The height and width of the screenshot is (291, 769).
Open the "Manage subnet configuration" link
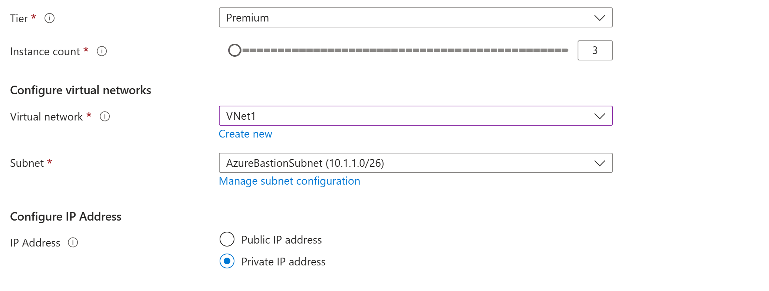tap(289, 181)
